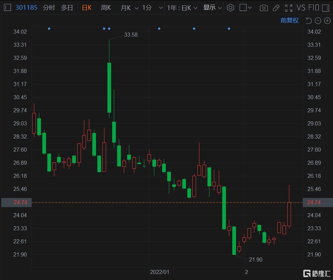
Task: Click the blue diamond above 2022/01
Action: click(159, 29)
